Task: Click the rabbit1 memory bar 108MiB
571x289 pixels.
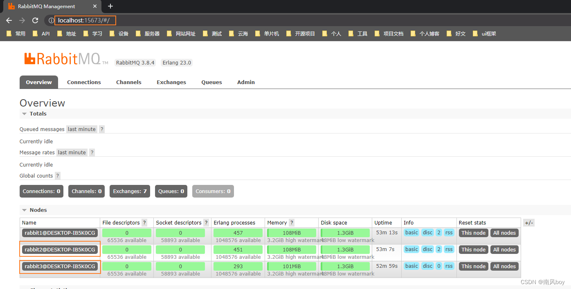Action: coord(292,233)
